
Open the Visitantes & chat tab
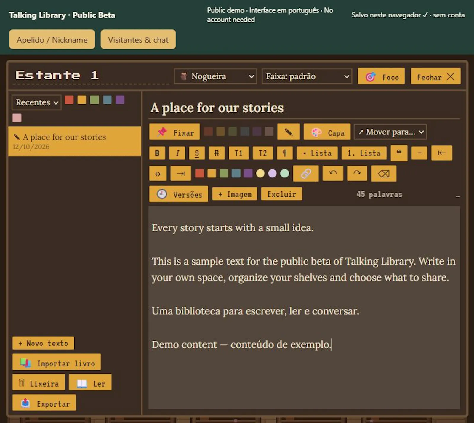tap(138, 39)
